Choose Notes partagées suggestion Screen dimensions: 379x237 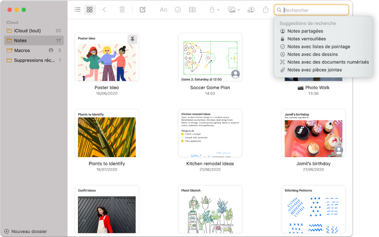click(323, 31)
